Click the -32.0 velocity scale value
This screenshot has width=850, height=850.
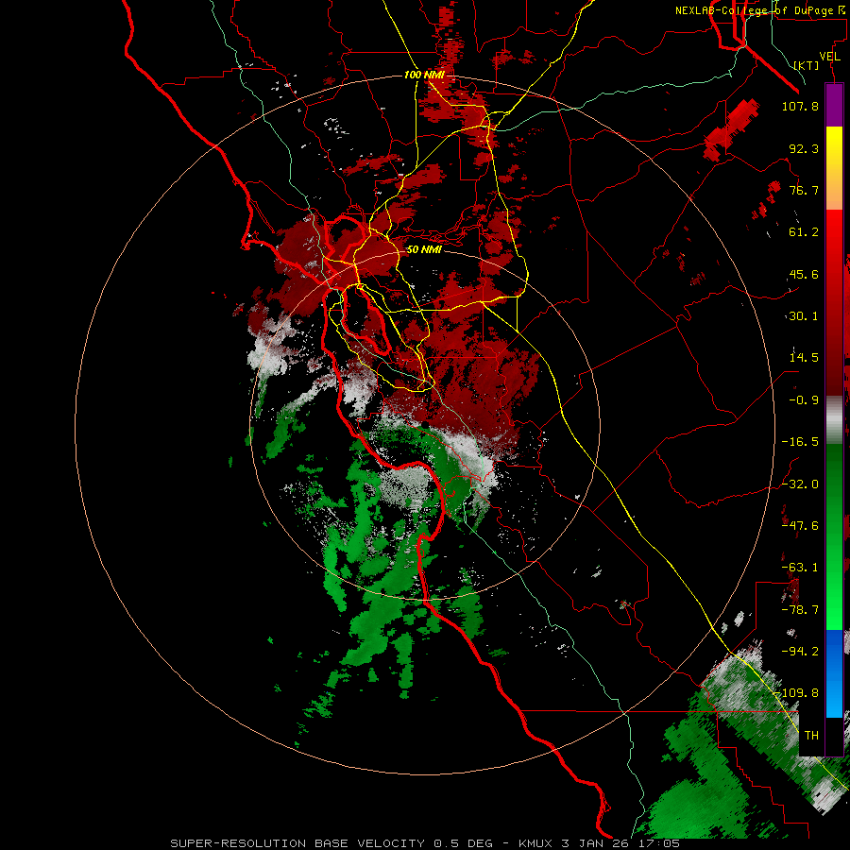click(800, 484)
